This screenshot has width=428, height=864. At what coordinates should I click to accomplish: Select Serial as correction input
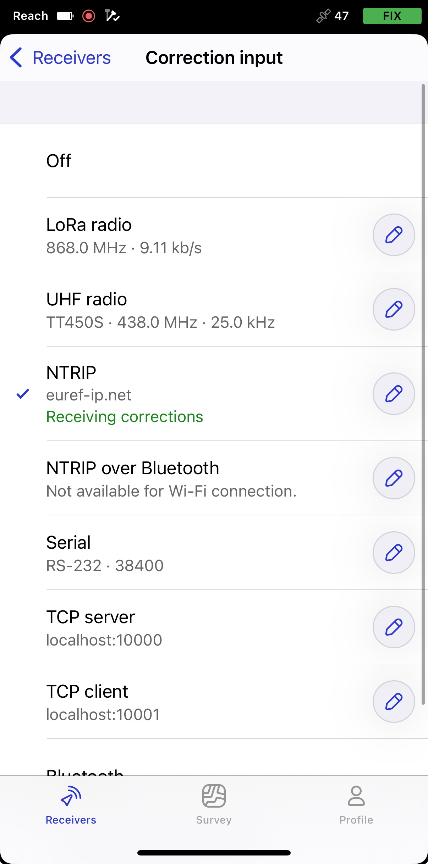pyautogui.click(x=185, y=553)
